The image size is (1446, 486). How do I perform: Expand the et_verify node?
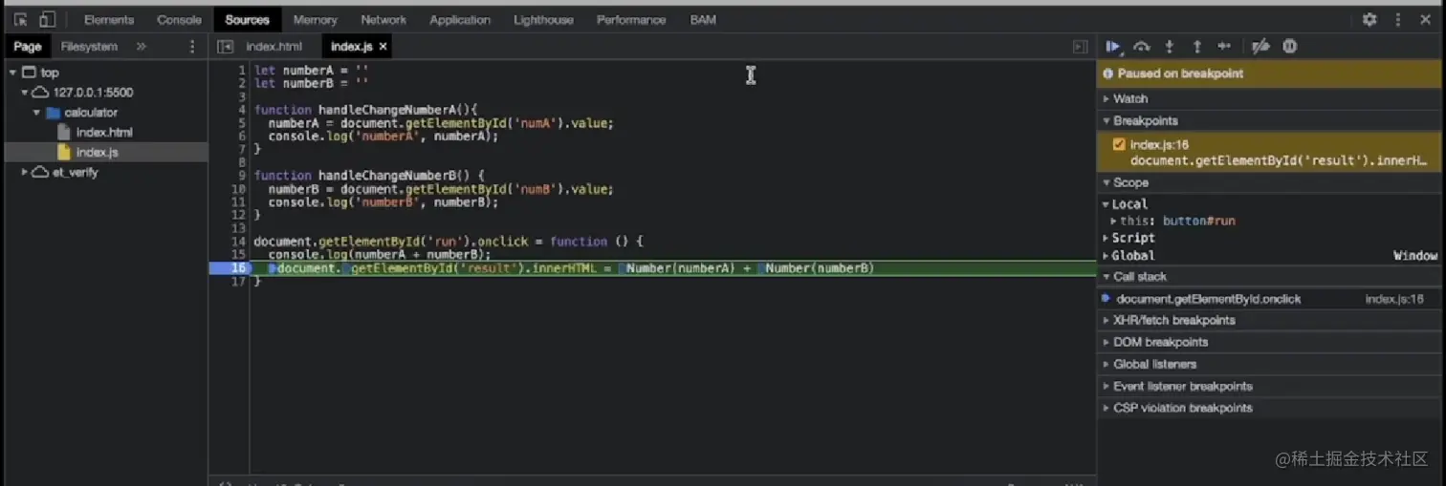(x=25, y=173)
